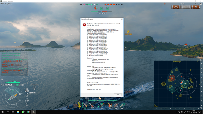
Task: Click the red circled cap on minimap
Action: tap(172, 78)
